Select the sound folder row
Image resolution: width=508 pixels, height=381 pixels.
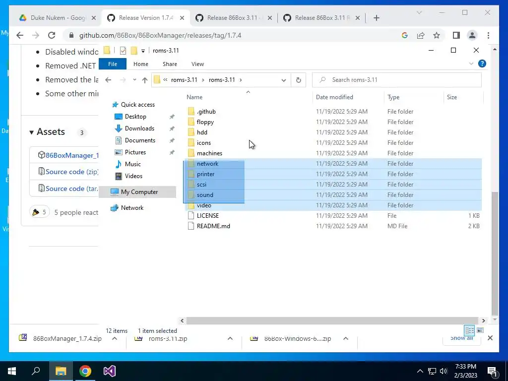pos(333,194)
